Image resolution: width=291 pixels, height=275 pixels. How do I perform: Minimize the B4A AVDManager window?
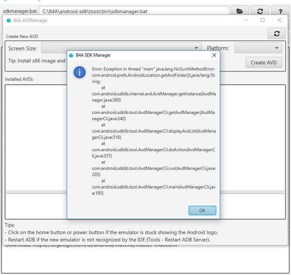[x=246, y=20]
